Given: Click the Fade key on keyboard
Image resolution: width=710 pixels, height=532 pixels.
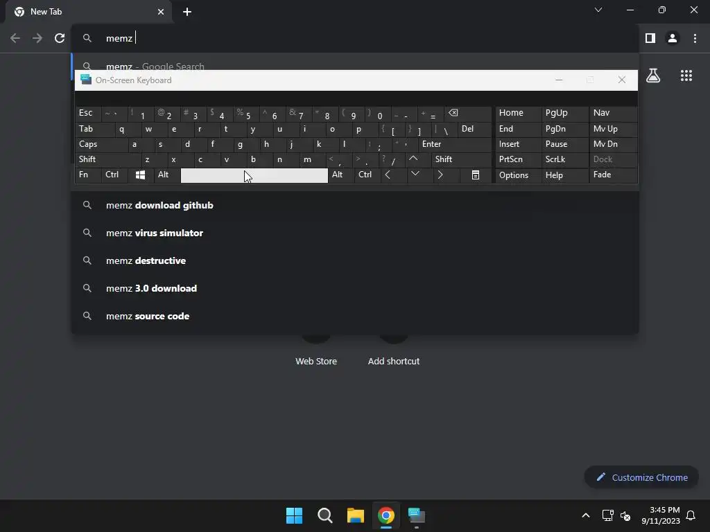Looking at the screenshot, I should (x=613, y=175).
